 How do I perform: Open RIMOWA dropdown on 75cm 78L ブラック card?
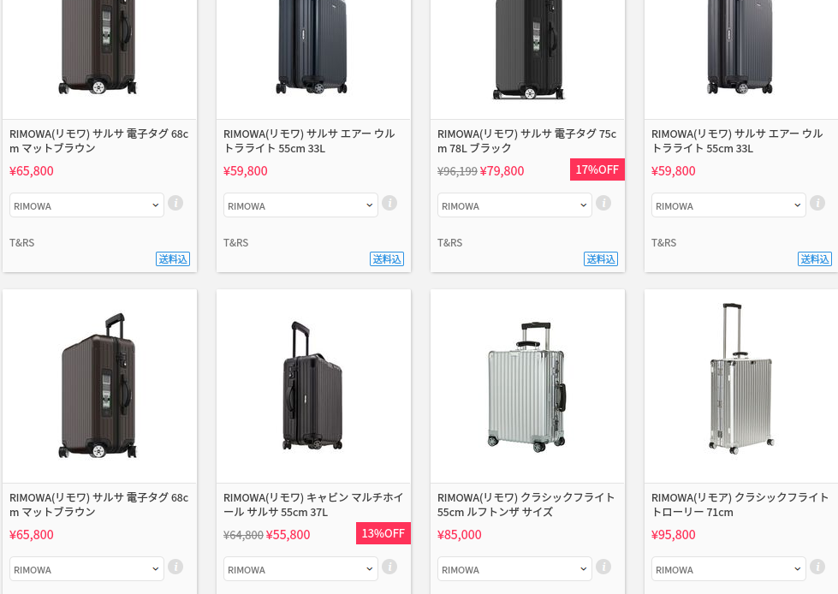pos(514,205)
